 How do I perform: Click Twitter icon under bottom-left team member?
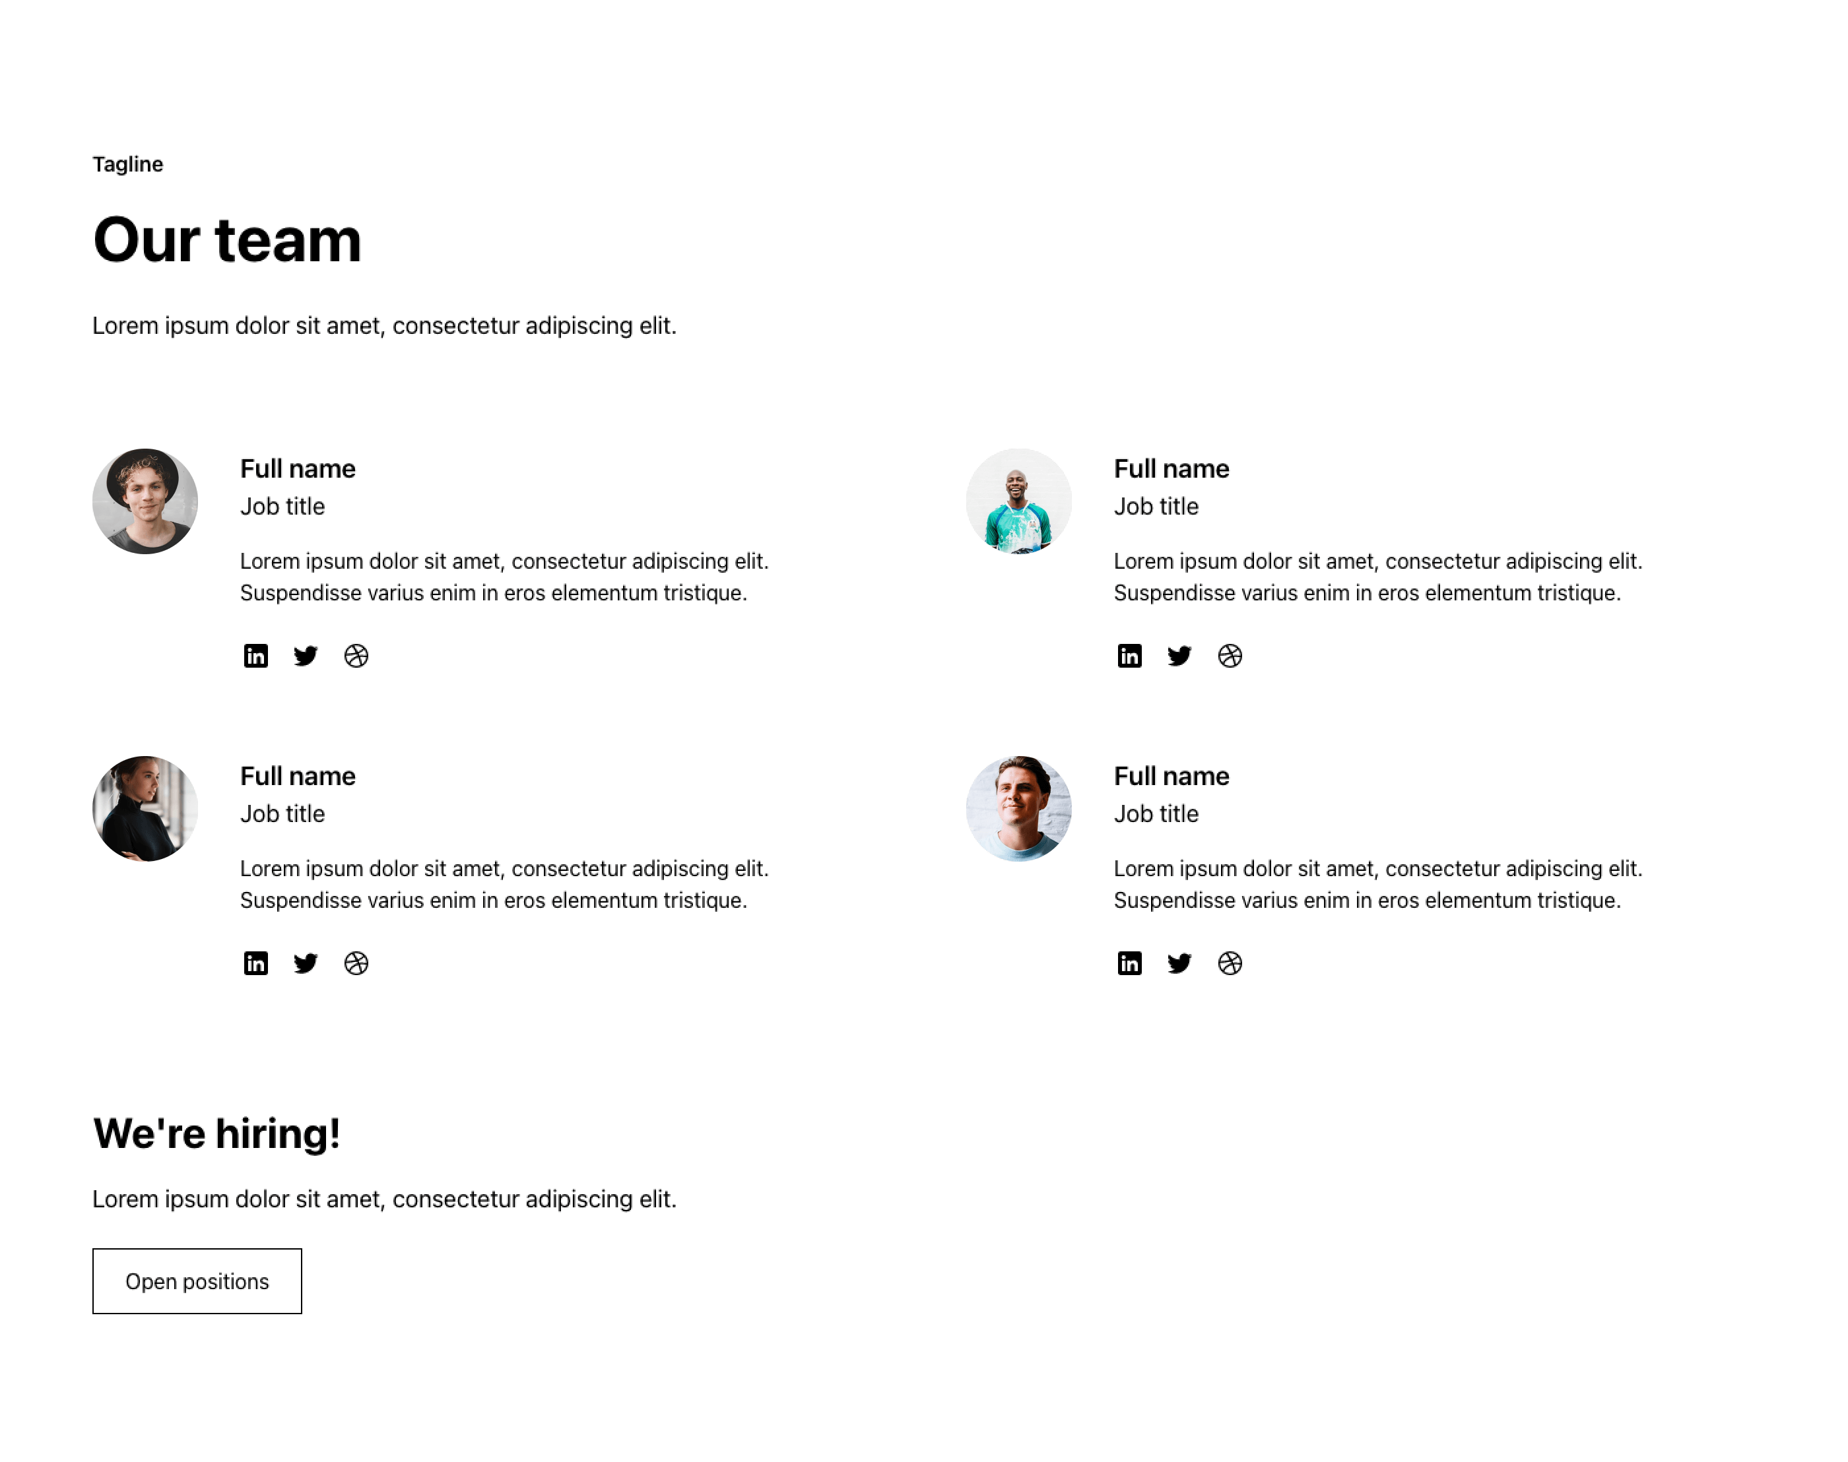(306, 963)
